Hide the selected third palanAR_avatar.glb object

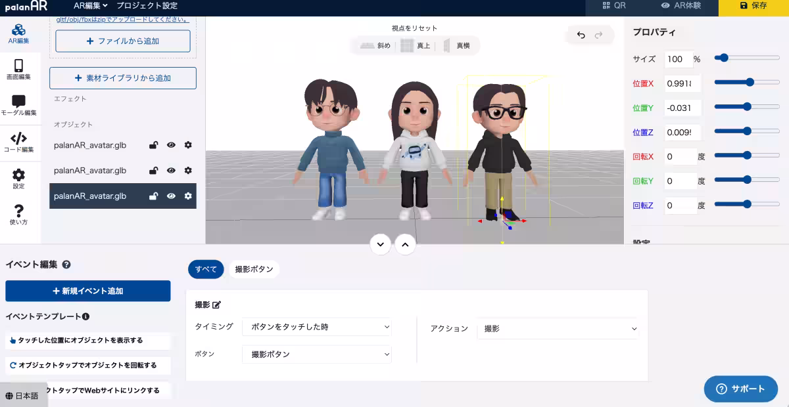[171, 196]
